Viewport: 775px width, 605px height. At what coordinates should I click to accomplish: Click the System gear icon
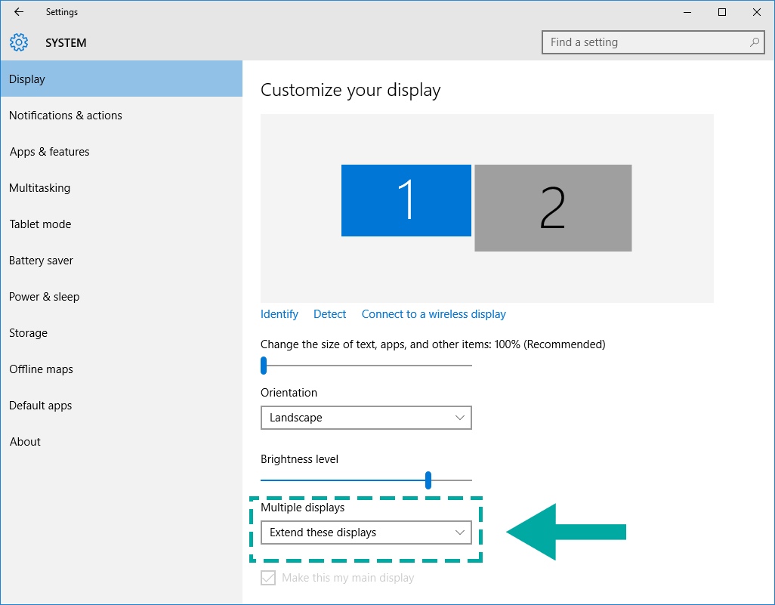pyautogui.click(x=19, y=42)
